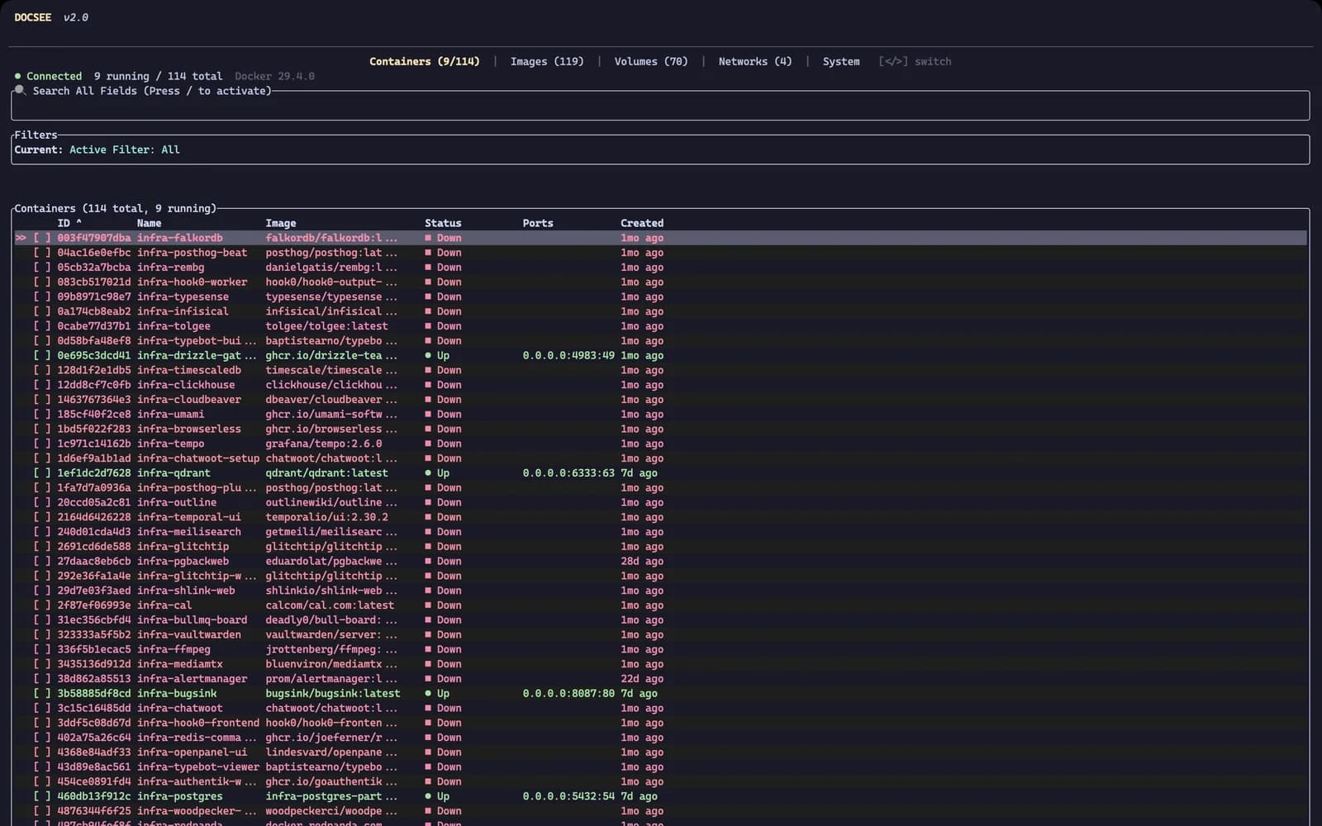Click Down status icon for infra-mediamtx
This screenshot has width=1322, height=826.
point(428,664)
